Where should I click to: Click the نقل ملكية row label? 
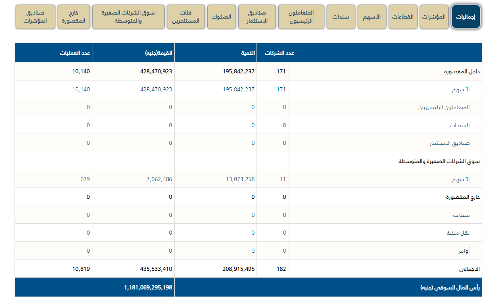[x=457, y=233]
